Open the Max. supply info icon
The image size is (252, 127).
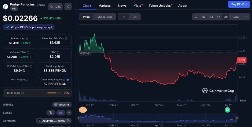[27, 80]
